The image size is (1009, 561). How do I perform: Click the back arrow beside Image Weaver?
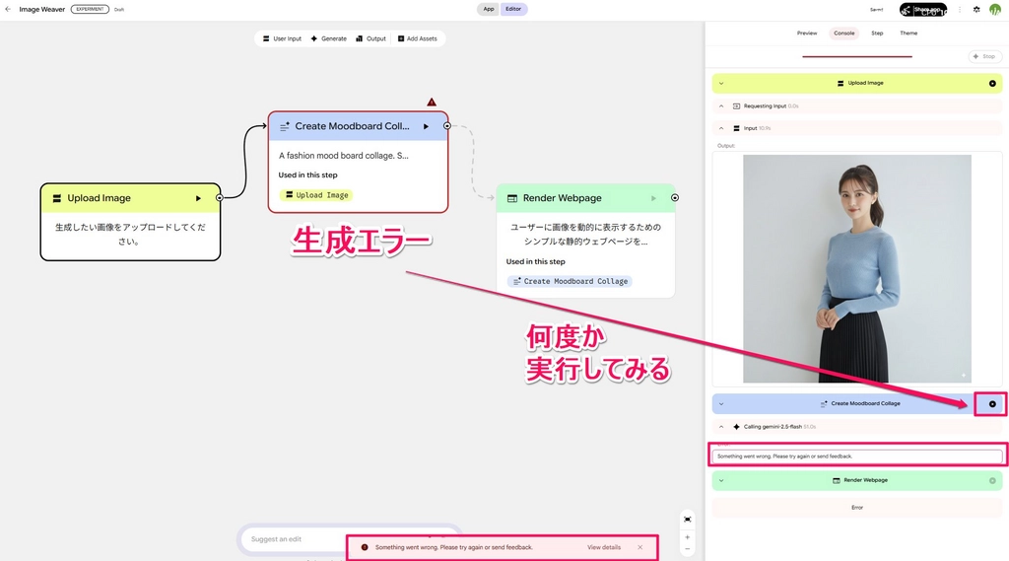pyautogui.click(x=8, y=9)
